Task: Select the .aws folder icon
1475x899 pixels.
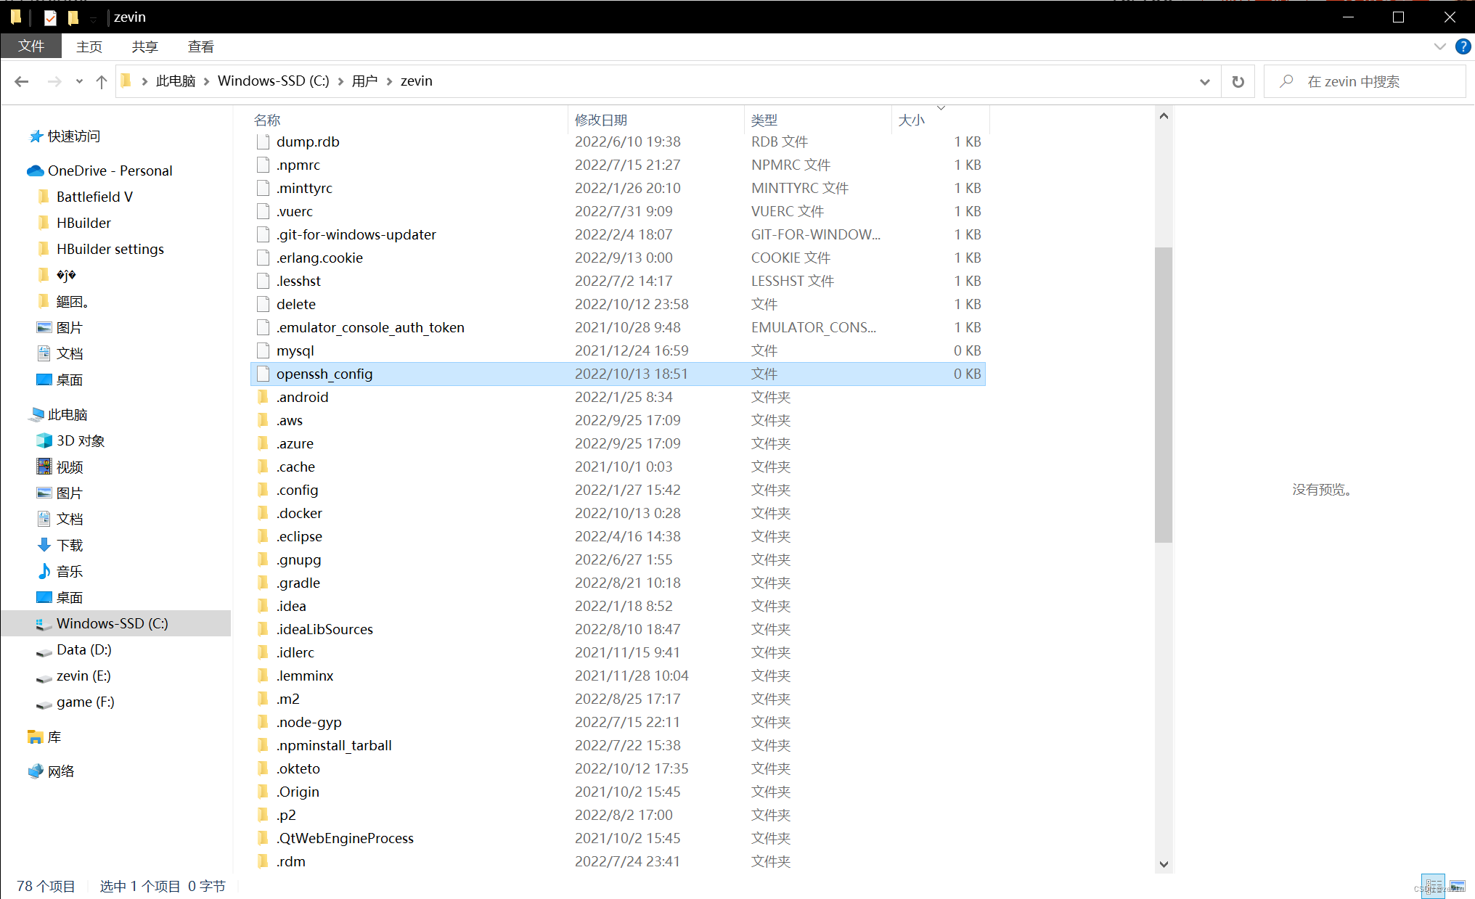Action: pos(263,420)
